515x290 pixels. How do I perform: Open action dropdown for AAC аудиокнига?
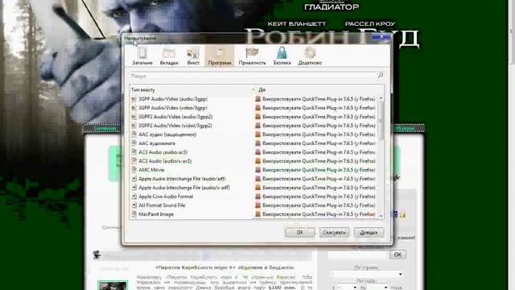pos(316,143)
